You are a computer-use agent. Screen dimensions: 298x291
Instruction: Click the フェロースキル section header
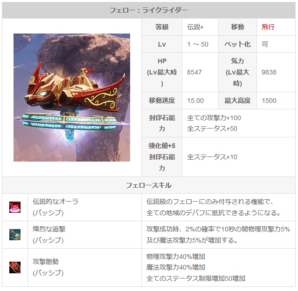click(x=149, y=185)
